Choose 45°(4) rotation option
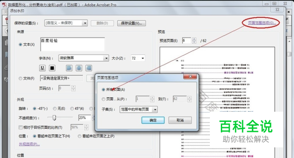 (x=72, y=109)
